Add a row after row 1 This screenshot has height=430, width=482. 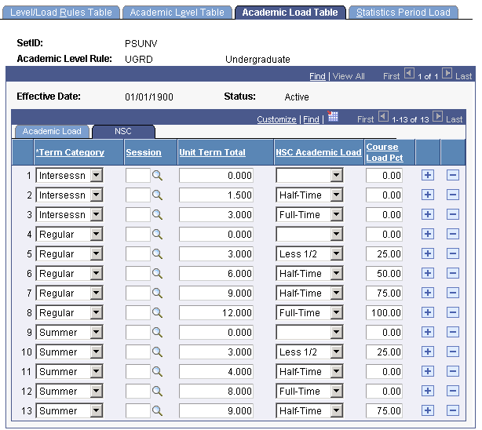(x=428, y=175)
